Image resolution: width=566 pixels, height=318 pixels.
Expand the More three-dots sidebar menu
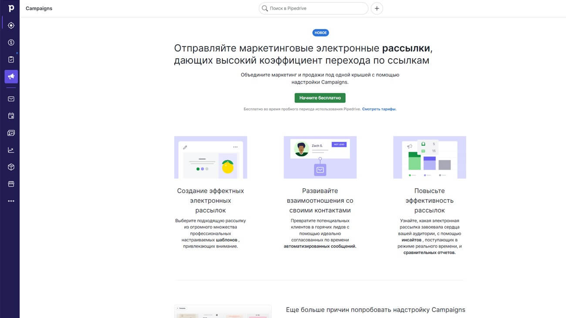pos(11,201)
